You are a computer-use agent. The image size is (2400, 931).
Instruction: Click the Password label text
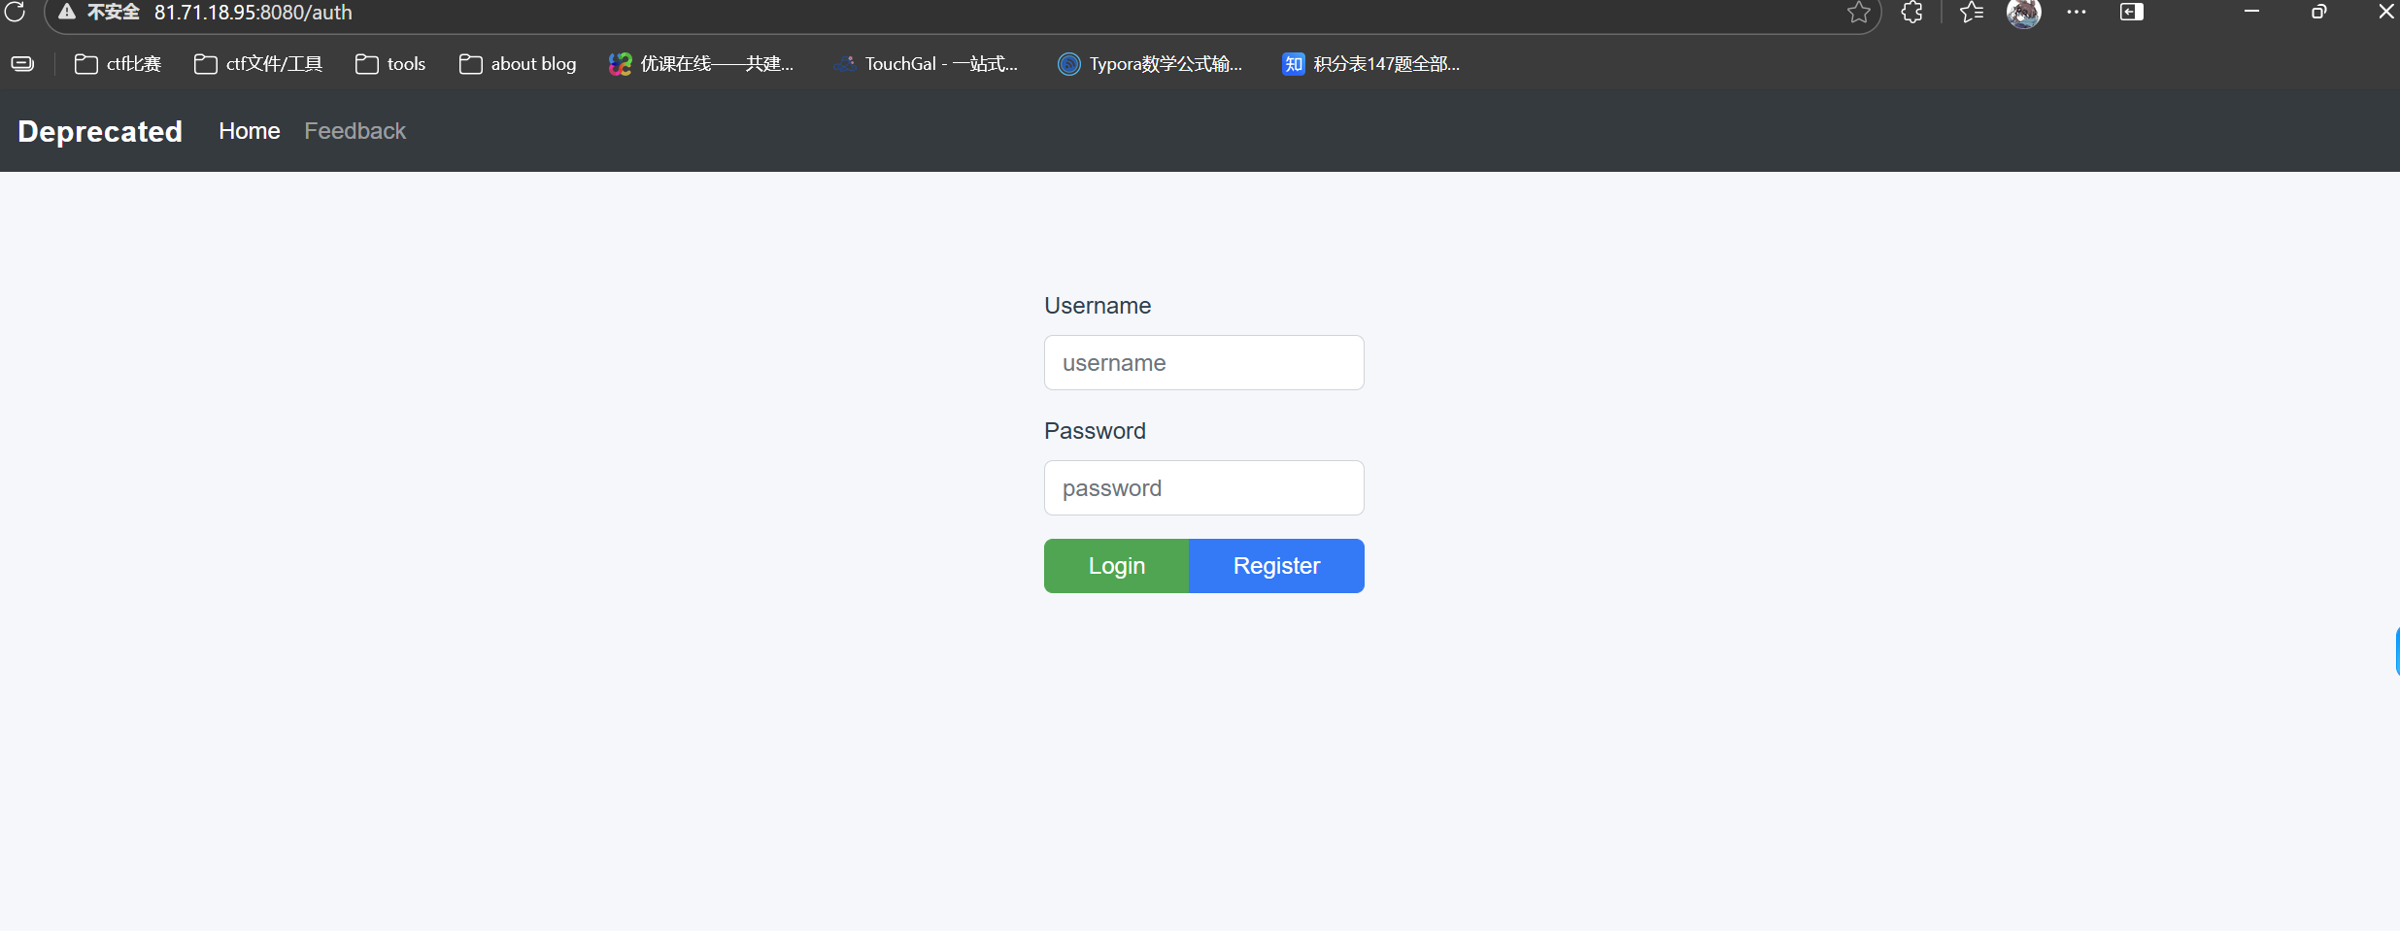pyautogui.click(x=1095, y=431)
